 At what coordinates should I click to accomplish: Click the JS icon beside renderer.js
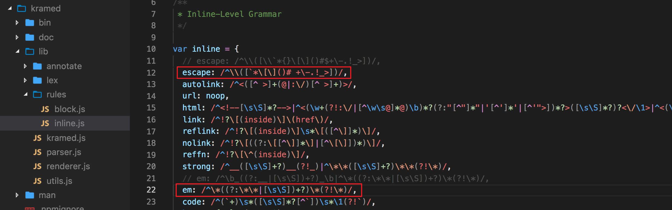click(x=37, y=166)
